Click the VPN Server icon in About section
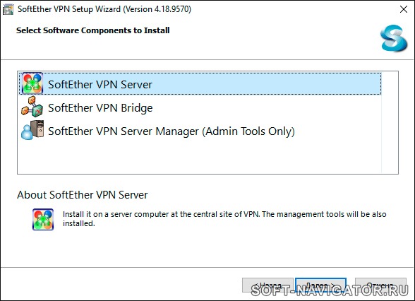The width and height of the screenshot is (415, 301). [x=43, y=219]
